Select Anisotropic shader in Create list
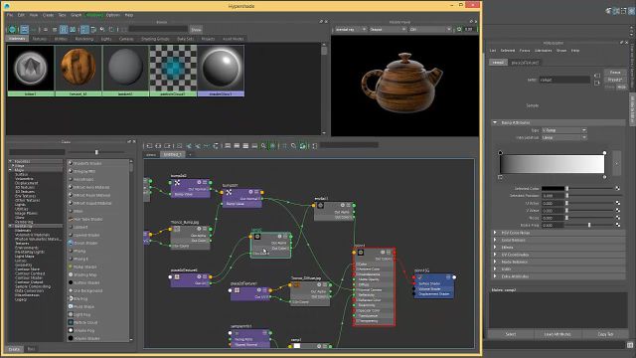 [83, 179]
